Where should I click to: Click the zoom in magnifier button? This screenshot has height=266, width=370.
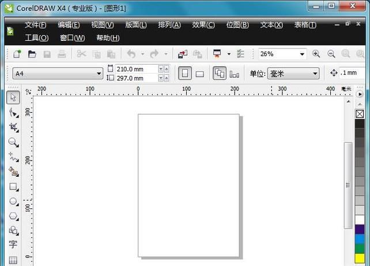tap(316, 54)
